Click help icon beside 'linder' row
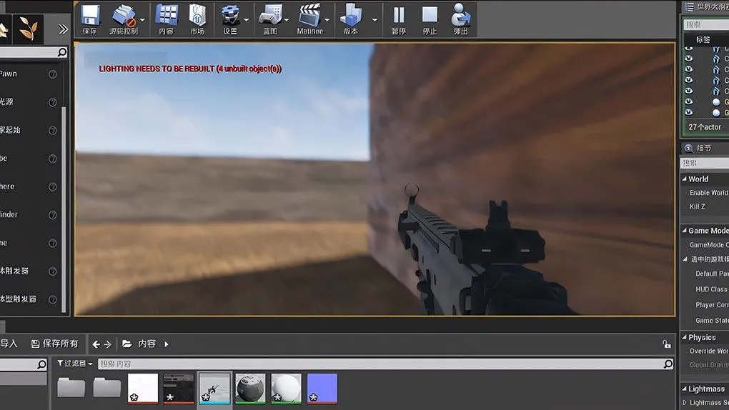Viewport: 729px width, 410px height. 53,215
